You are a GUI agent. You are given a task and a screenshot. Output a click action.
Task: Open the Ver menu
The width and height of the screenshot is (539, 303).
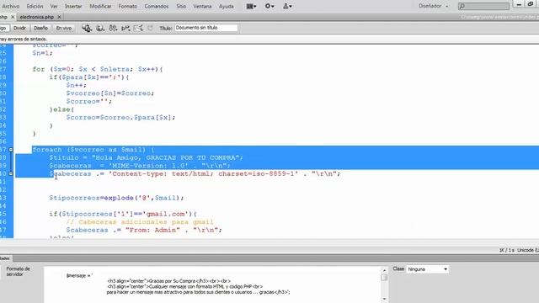(x=54, y=6)
